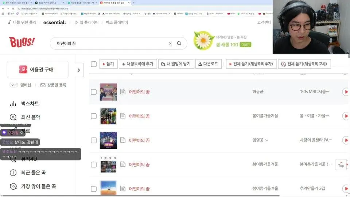Click the search box containing 어떤이의 꿈

click(x=118, y=43)
